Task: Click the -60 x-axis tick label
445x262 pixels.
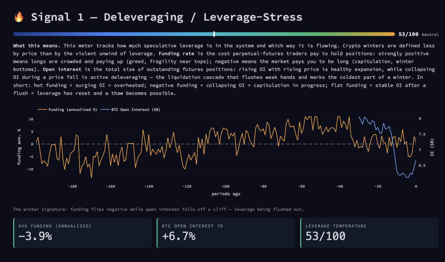Action: click(x=301, y=187)
